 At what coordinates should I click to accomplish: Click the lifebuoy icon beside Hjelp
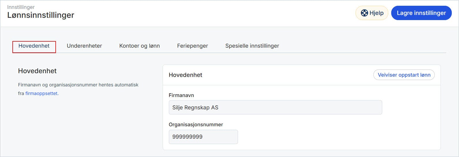tap(364, 13)
